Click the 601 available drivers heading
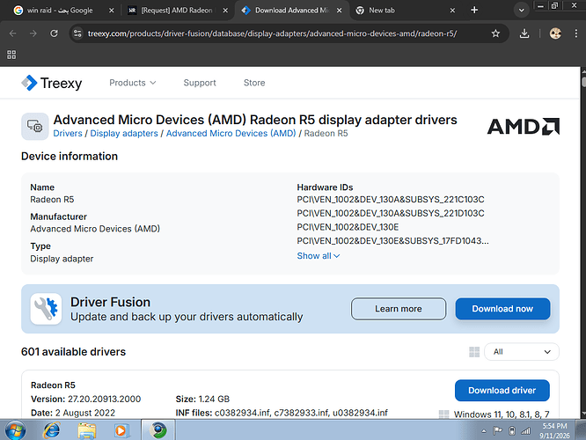The height and width of the screenshot is (440, 586). (x=73, y=352)
